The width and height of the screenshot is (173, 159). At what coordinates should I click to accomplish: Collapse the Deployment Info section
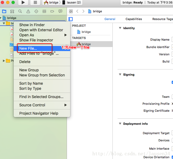120,124
